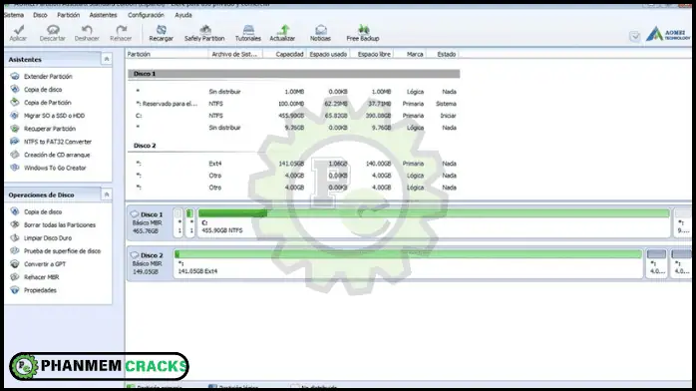This screenshot has width=696, height=391.
Task: Click the Archivo de Sist... column header
Action: (235, 54)
